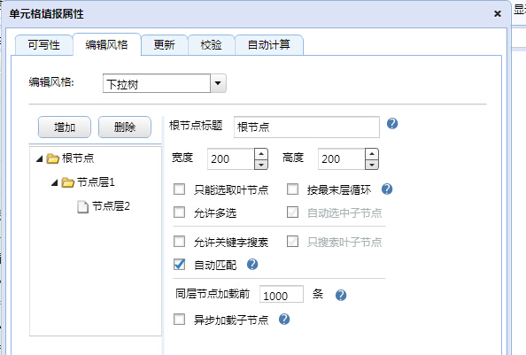Viewport: 526px width, 355px height.
Task: Collapse the 节点层1 expander triangle
Action: (x=55, y=182)
